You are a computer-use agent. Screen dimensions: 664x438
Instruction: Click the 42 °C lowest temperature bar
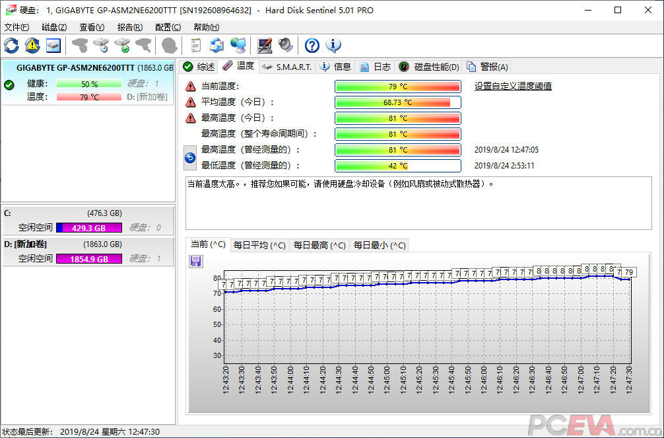point(397,166)
